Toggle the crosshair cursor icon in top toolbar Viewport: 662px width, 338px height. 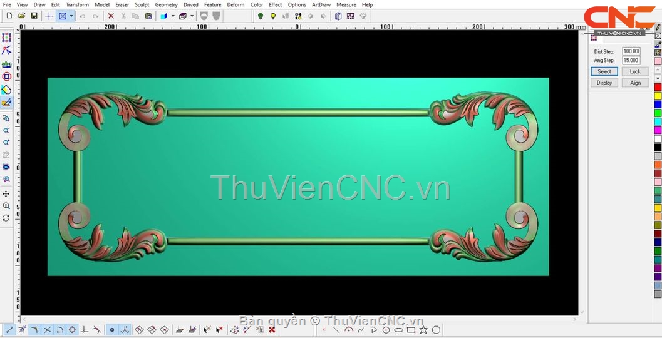[x=49, y=16]
